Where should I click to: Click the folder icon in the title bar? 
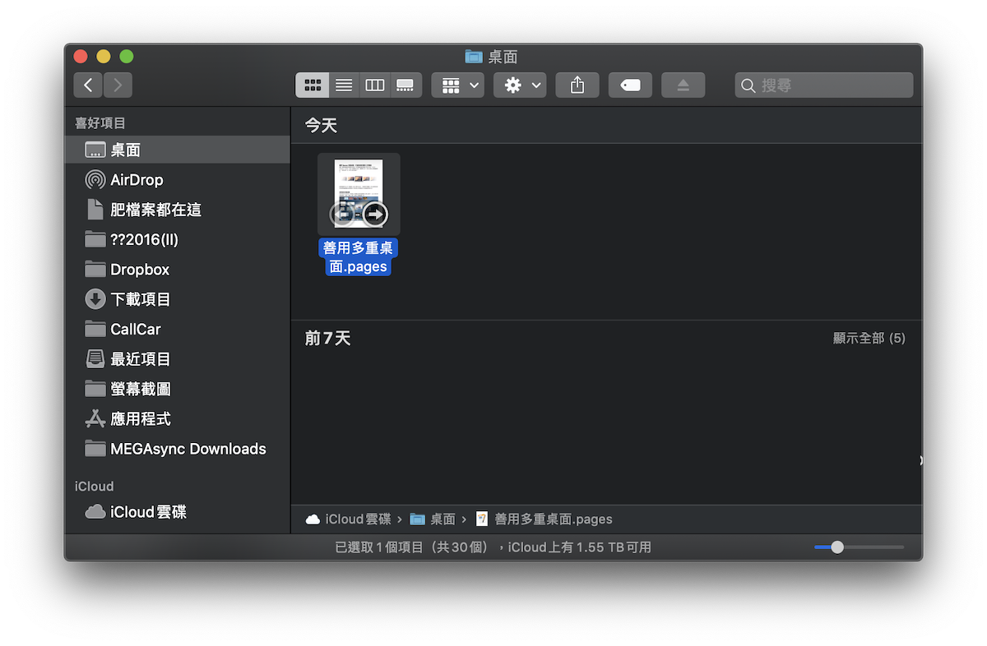pos(474,57)
